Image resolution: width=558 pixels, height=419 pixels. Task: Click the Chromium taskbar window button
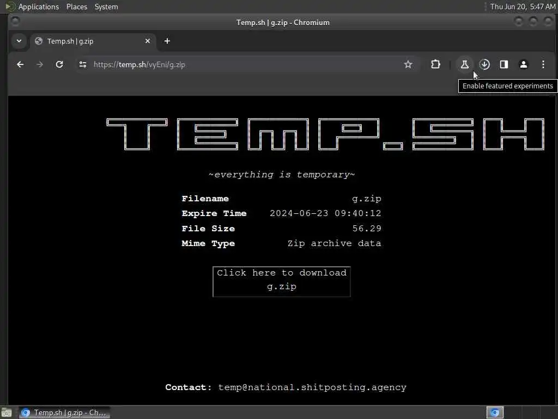pyautogui.click(x=64, y=412)
